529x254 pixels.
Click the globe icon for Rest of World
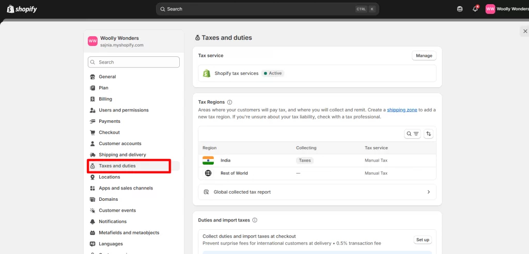[208, 173]
